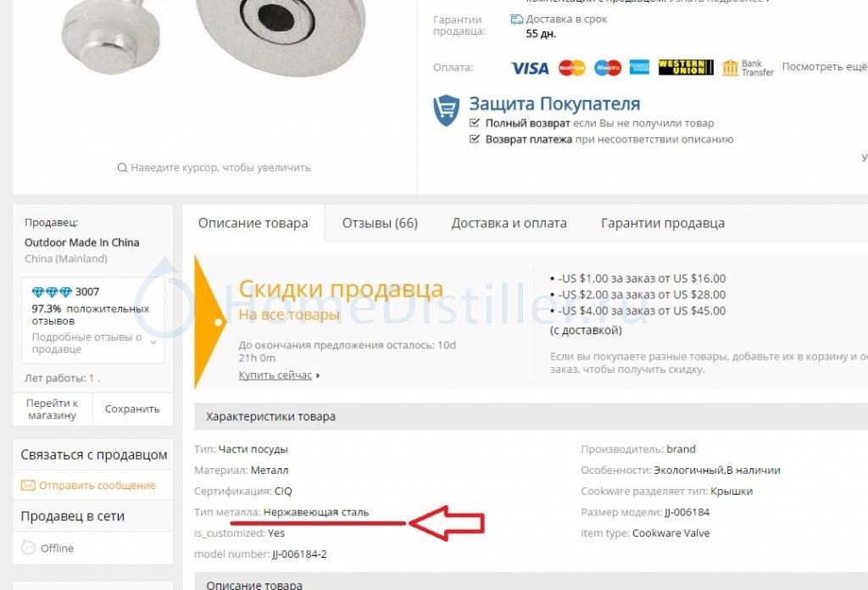Click the seller diamond rating icons

[x=52, y=292]
